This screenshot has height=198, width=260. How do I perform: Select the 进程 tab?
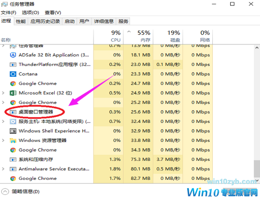6,21
